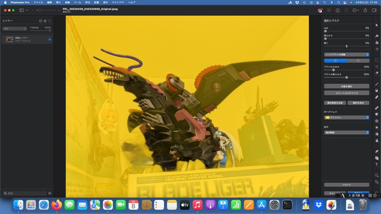Select the Paint brush tool

377,84
